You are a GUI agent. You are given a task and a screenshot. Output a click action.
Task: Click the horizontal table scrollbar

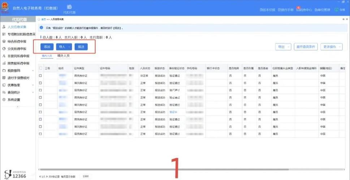[164, 170]
